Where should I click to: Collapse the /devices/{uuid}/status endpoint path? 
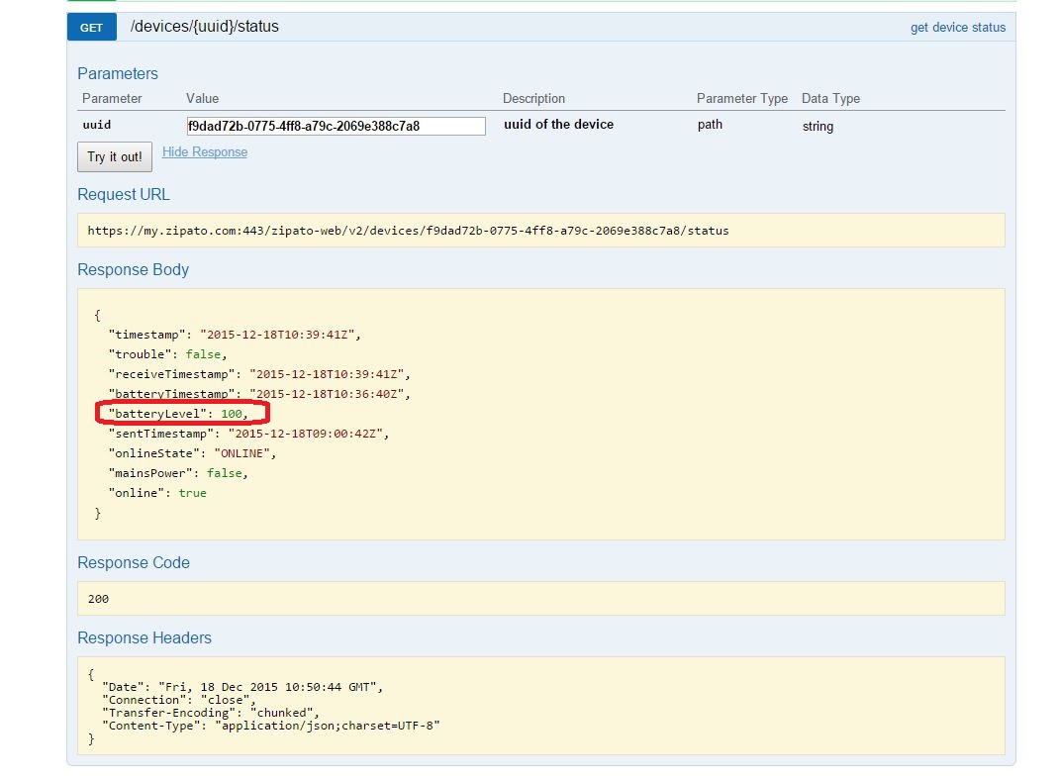tap(204, 28)
